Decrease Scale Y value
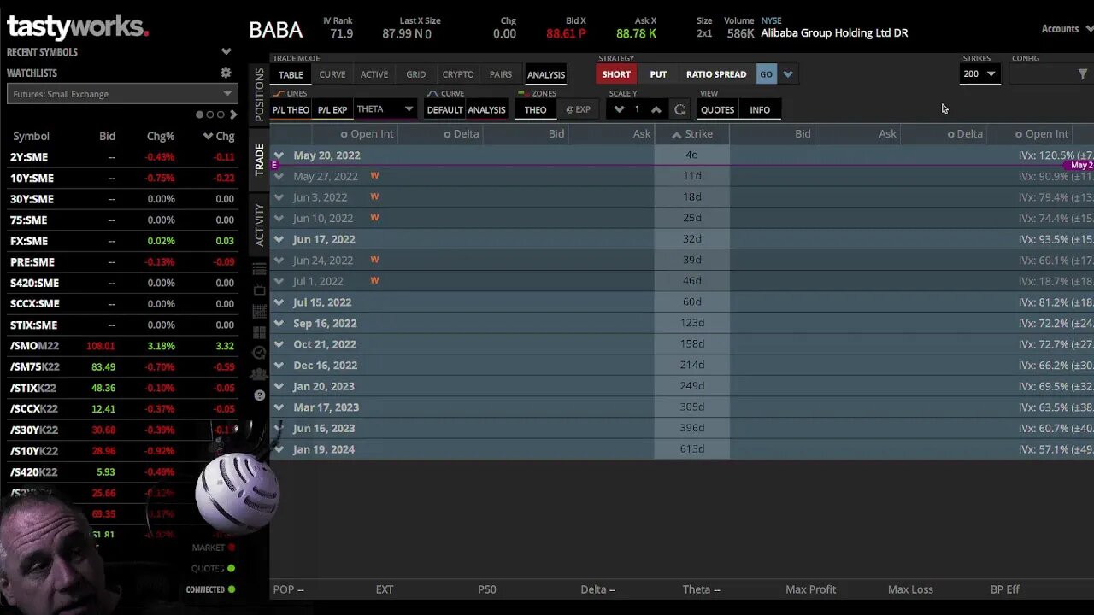The width and height of the screenshot is (1094, 615). click(x=619, y=109)
